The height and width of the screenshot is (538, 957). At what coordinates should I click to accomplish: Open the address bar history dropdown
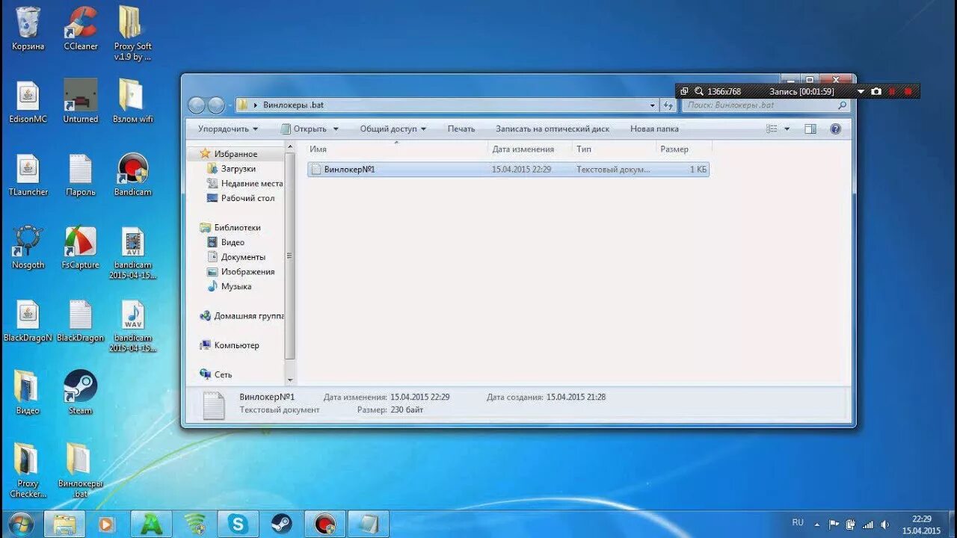coord(651,105)
